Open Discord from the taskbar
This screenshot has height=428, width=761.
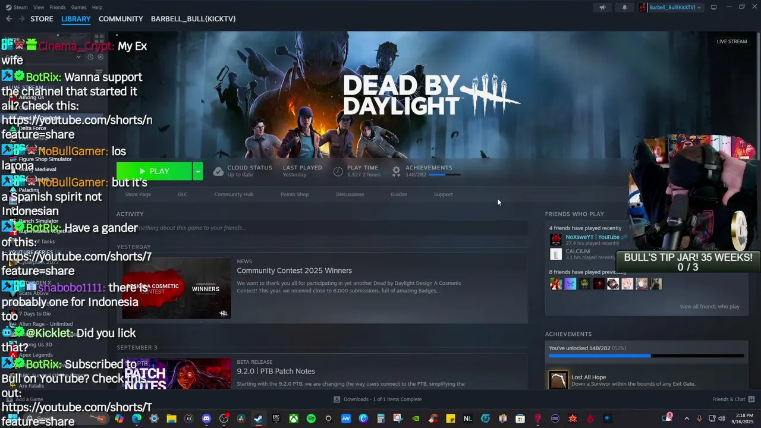coord(206,418)
